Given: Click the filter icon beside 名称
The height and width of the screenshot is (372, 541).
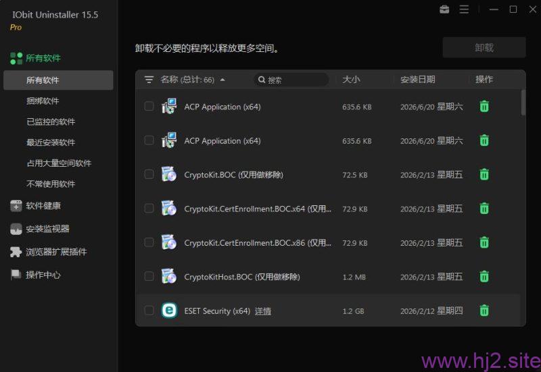Looking at the screenshot, I should pyautogui.click(x=149, y=80).
